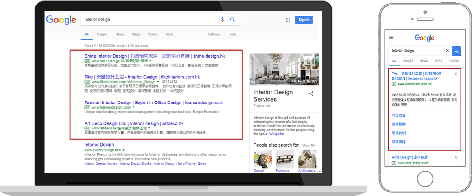Screen dimensions: 472x196
Task: Switch to the News tab on laptop
Action: [x=120, y=34]
